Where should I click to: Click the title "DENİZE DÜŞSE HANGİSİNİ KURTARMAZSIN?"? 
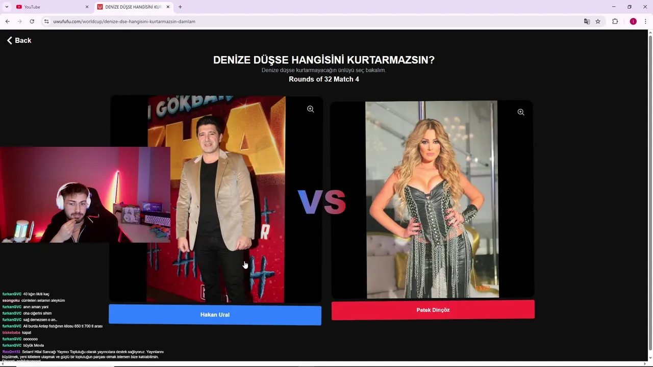pyautogui.click(x=324, y=60)
